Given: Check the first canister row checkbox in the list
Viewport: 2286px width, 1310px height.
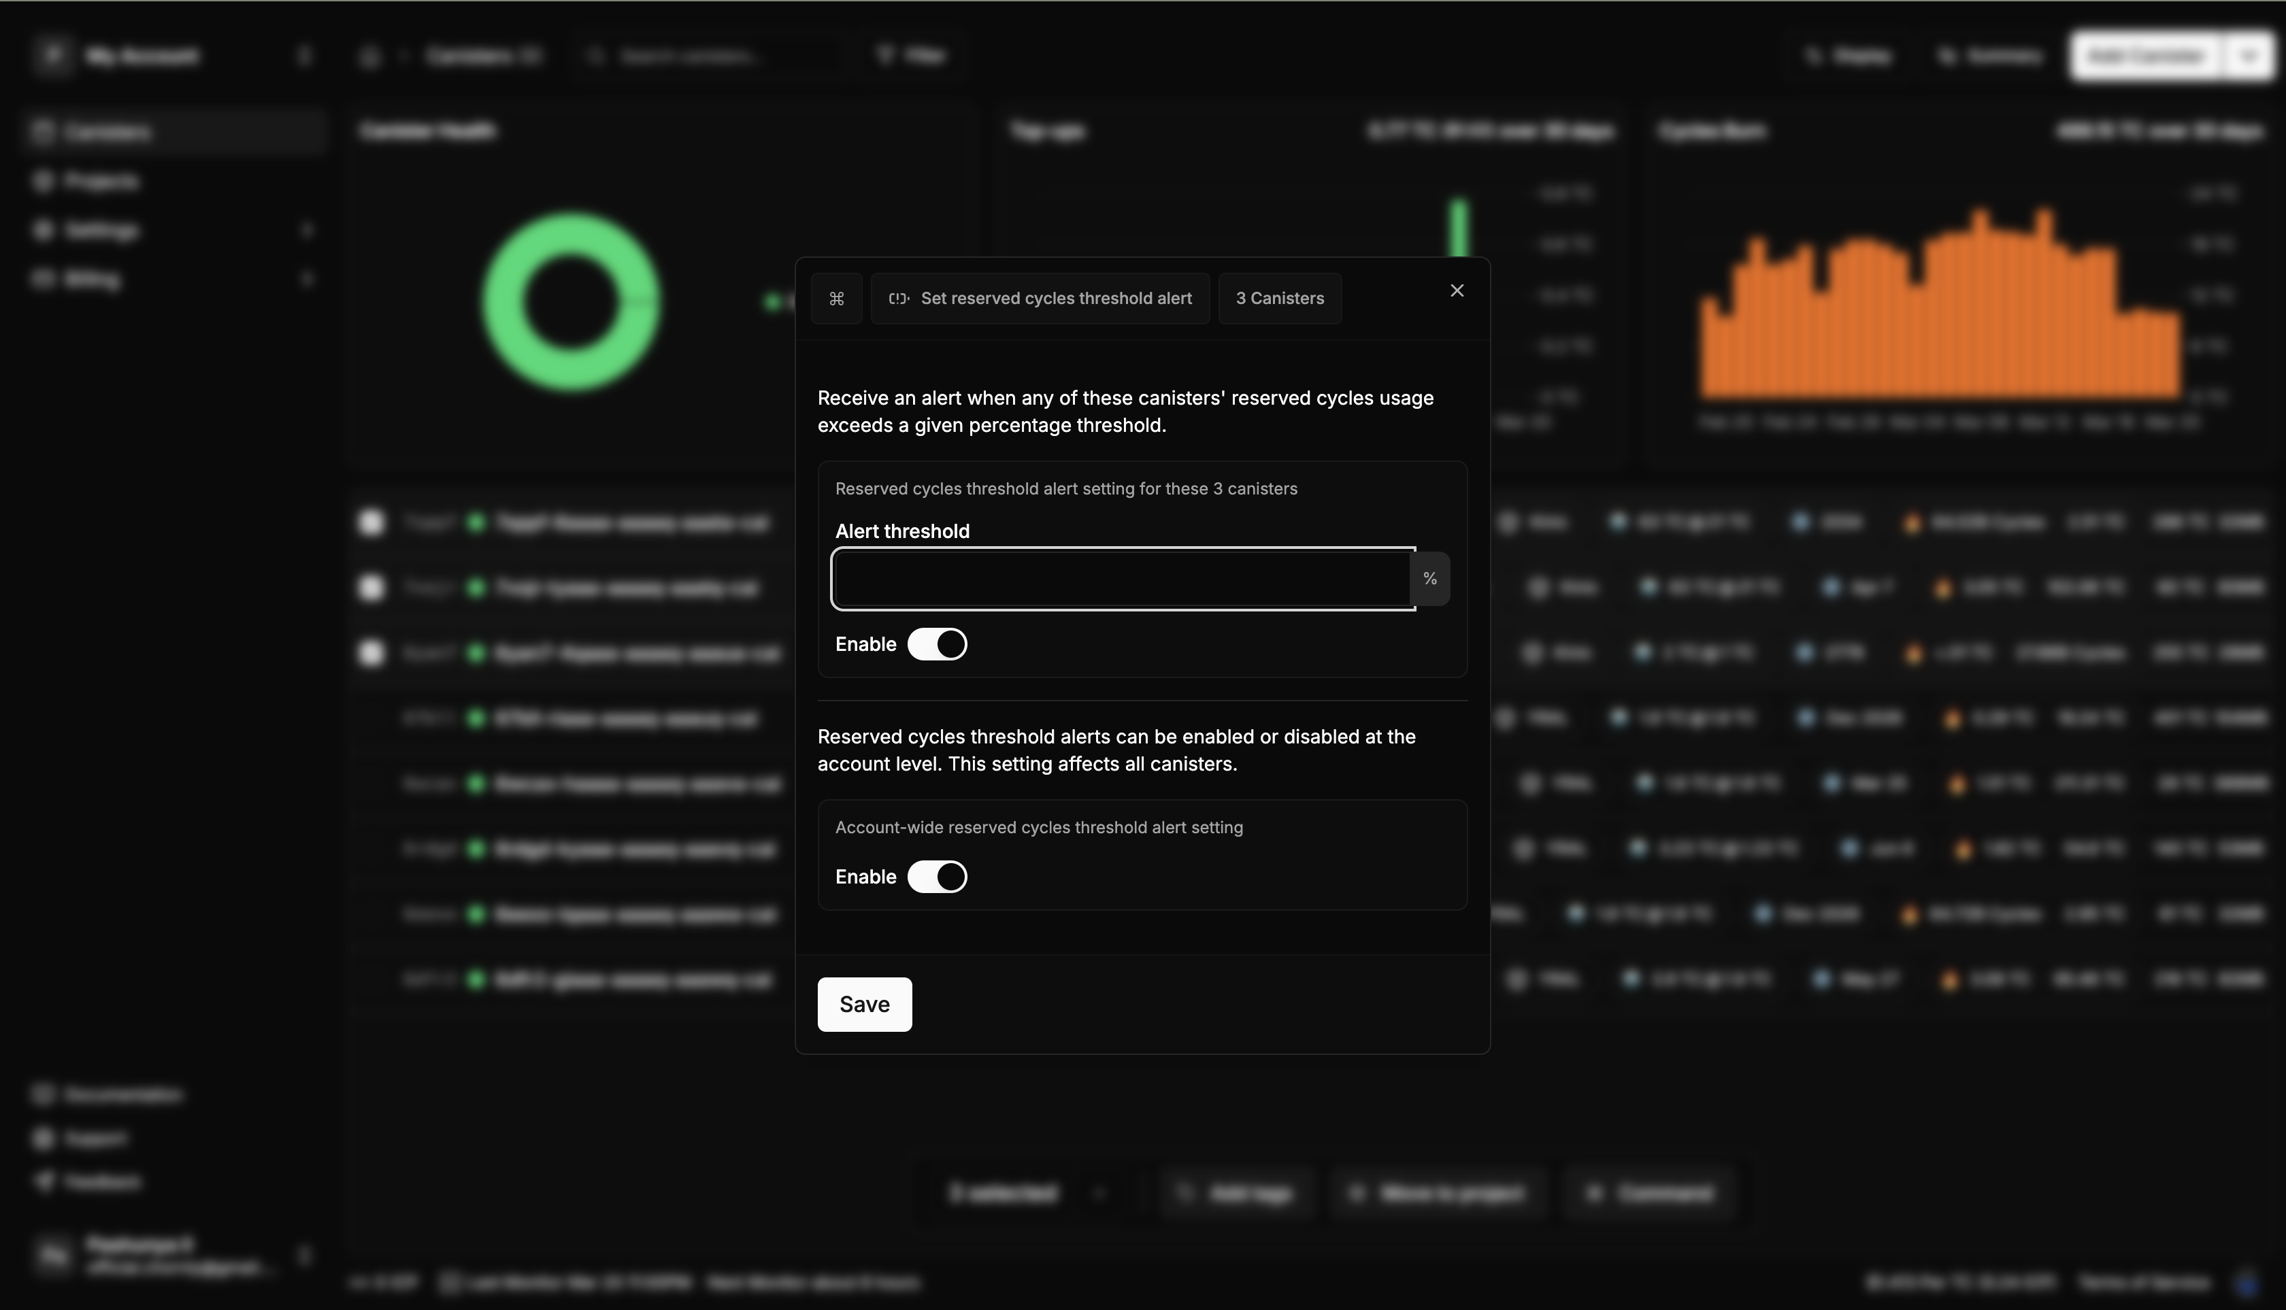Looking at the screenshot, I should [371, 522].
